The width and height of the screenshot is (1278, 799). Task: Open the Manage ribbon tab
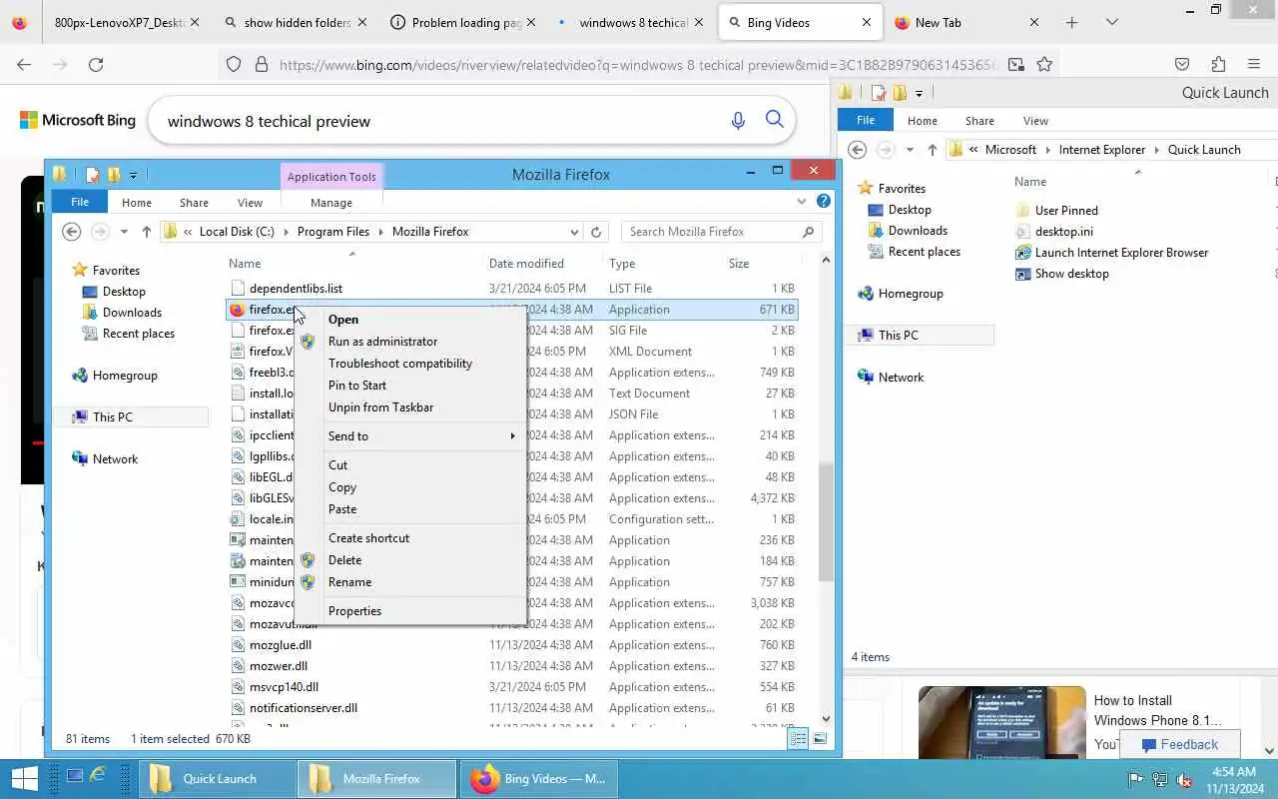pyautogui.click(x=331, y=202)
